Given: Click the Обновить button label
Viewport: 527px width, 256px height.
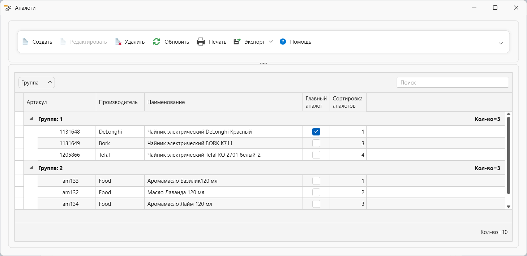Looking at the screenshot, I should [177, 42].
